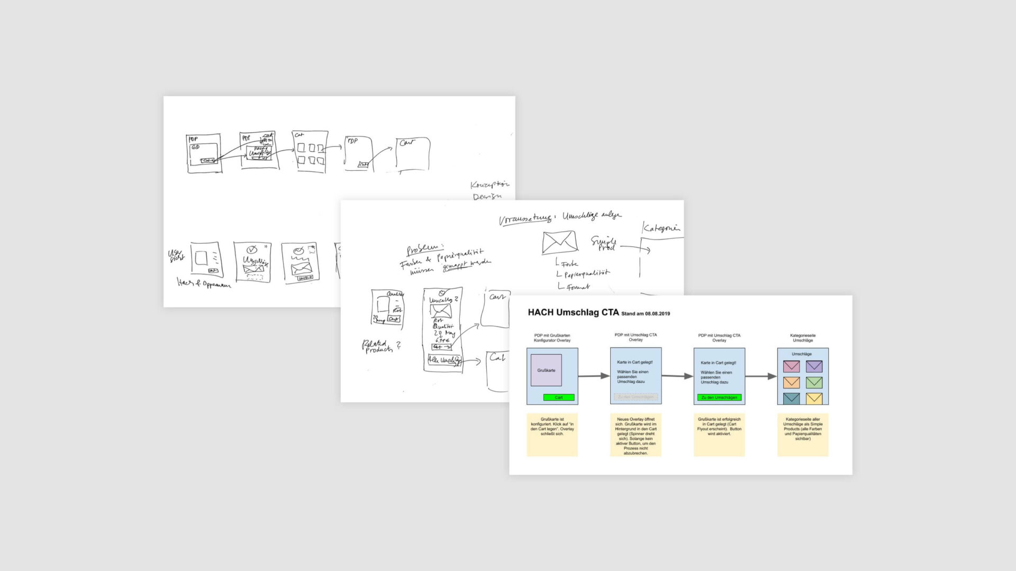The height and width of the screenshot is (571, 1016).
Task: Click the envelope icon in Kategorieseite
Action: 793,364
